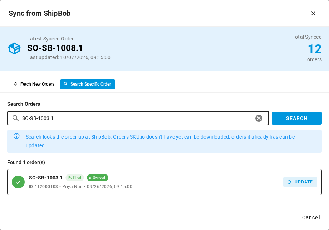Click the latest synced order SO-SB-1008.1
The image size is (329, 230).
click(55, 48)
